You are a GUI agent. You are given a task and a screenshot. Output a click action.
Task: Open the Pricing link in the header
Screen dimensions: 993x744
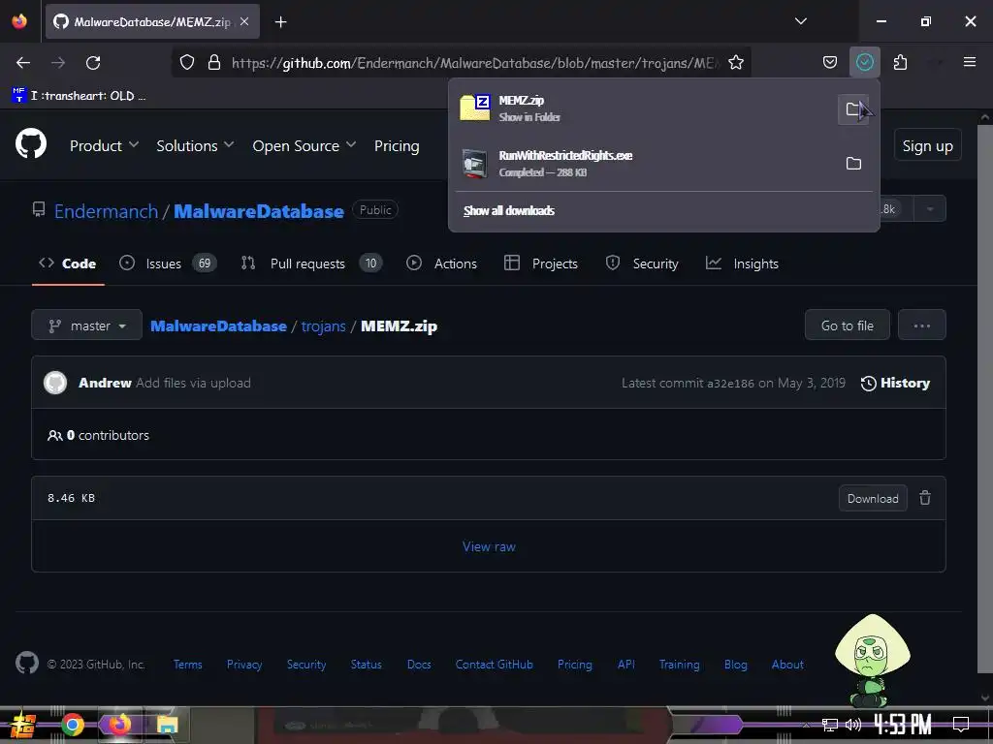(397, 146)
